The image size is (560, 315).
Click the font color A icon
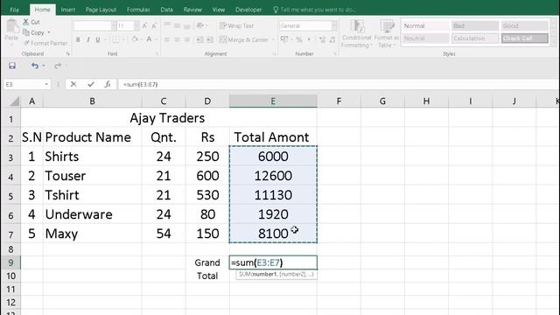150,39
